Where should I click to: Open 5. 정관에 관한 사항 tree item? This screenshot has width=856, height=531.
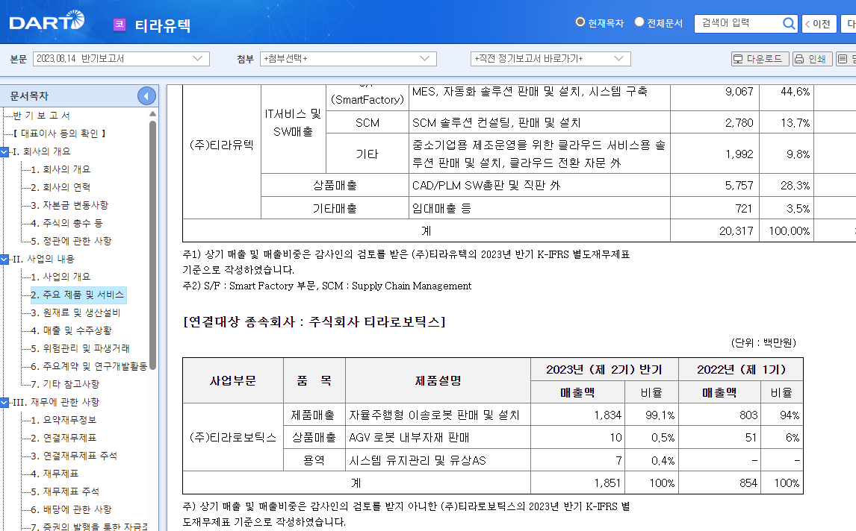pos(71,241)
